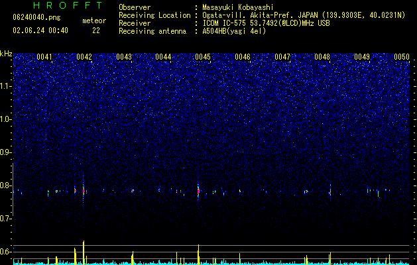This screenshot has width=417, height=265.
Task: Click the 0044 time marker
Action: tap(163, 57)
